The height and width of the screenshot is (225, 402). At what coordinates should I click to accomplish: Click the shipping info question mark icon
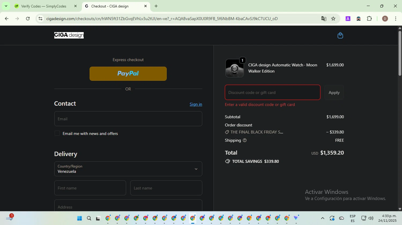click(245, 140)
